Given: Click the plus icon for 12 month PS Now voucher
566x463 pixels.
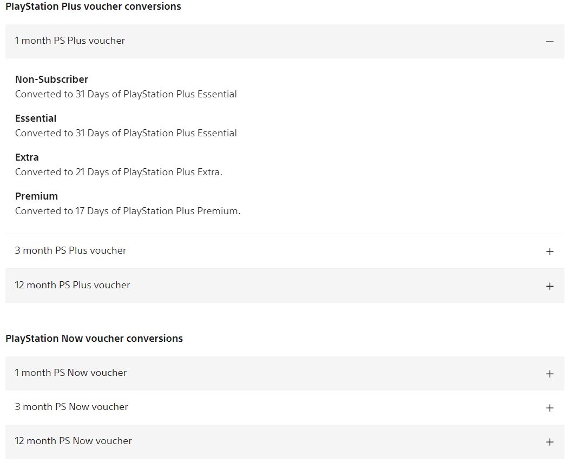Looking at the screenshot, I should tap(550, 442).
